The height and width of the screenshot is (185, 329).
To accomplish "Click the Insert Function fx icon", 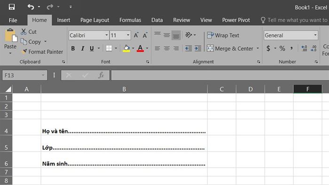I will 101,75.
